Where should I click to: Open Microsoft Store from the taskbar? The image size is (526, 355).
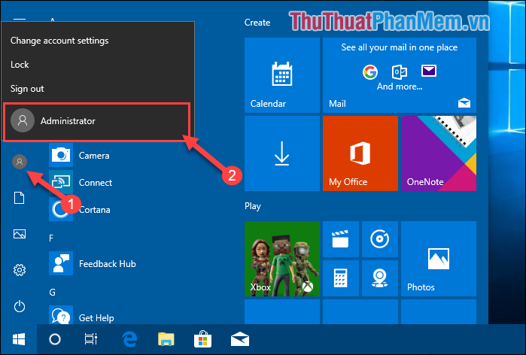(x=202, y=339)
